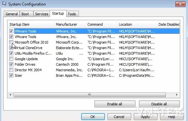Screen dimensions: 188x121
Task: Select the Utilu Mozilla Firefox C... entry
Action: click(33, 53)
